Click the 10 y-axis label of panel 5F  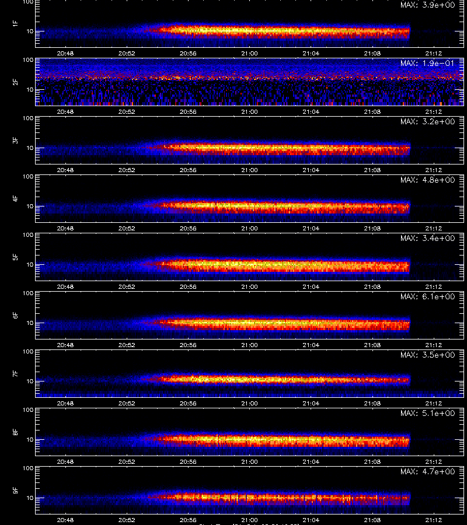[30, 264]
